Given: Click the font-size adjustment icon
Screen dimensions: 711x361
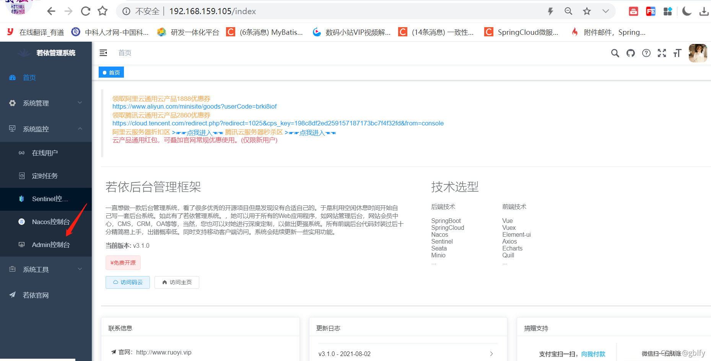Looking at the screenshot, I should click(677, 53).
